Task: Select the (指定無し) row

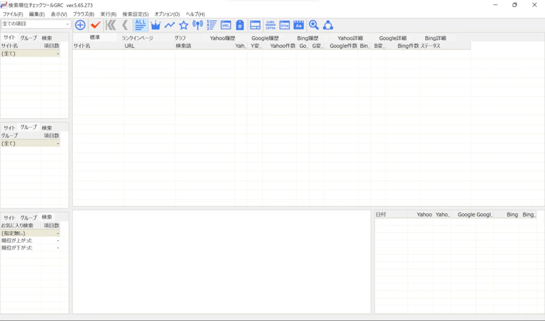Action: [30, 233]
